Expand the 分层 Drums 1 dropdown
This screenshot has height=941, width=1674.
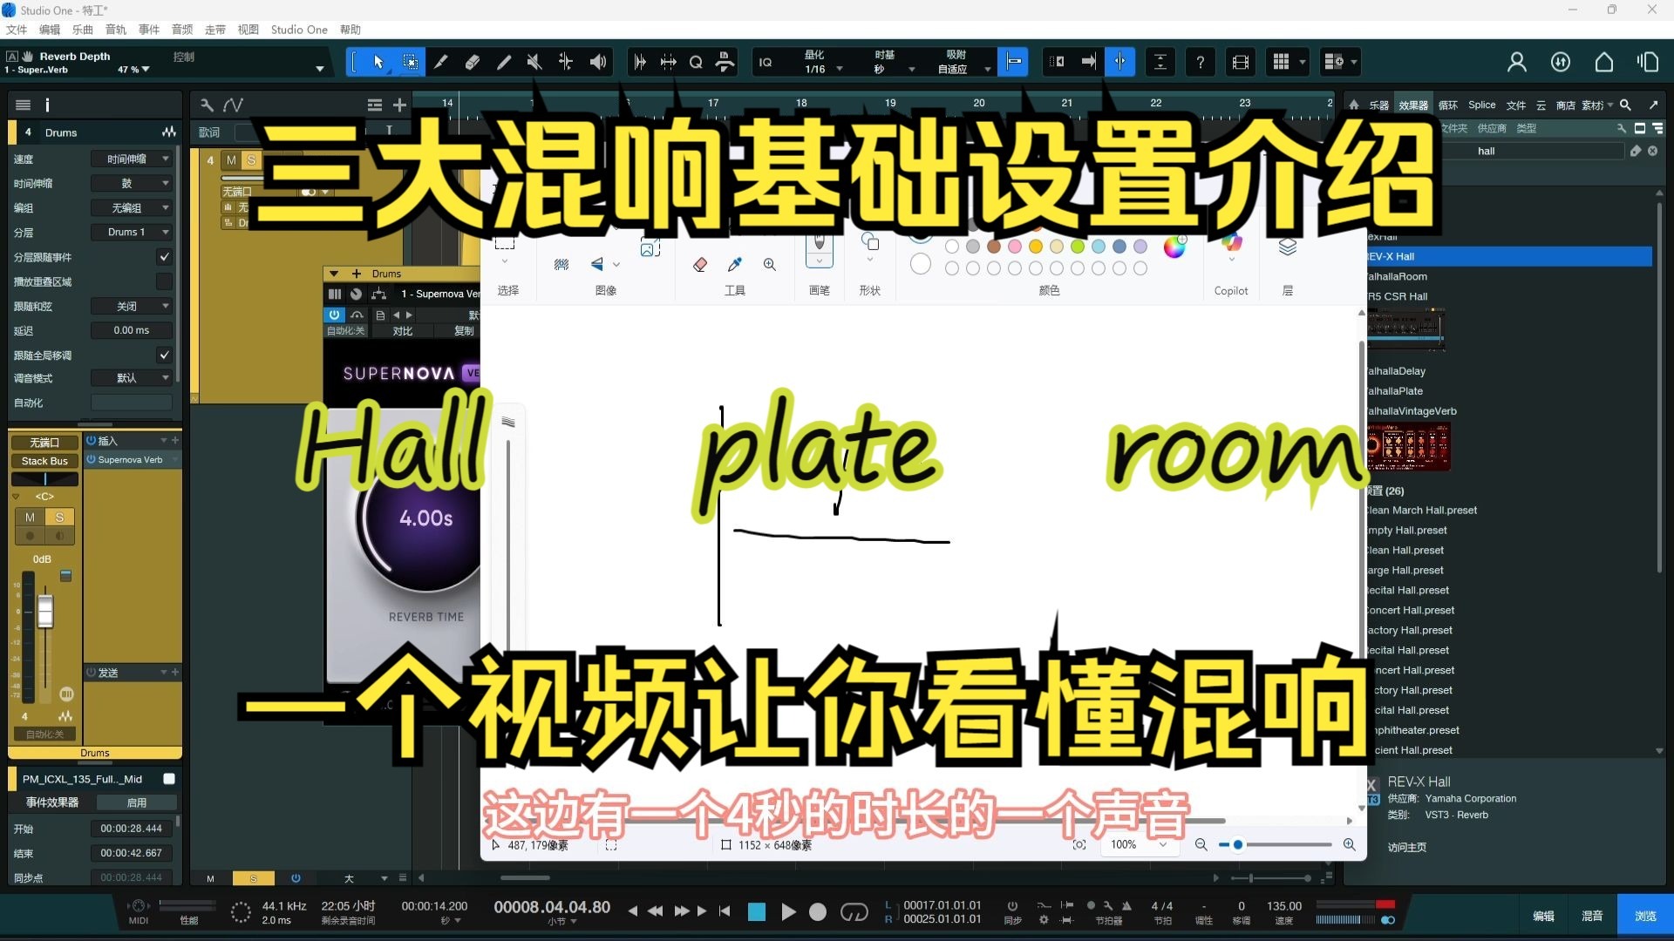(132, 232)
